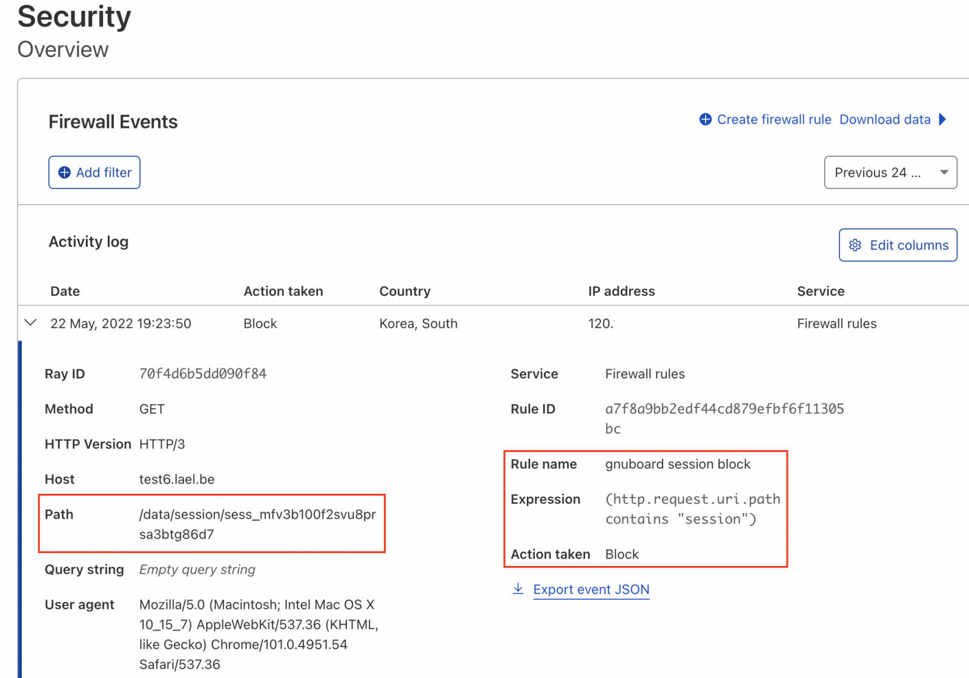Open the Previous 24 time range dropdown
Screen dimensions: 969x678
pos(890,173)
